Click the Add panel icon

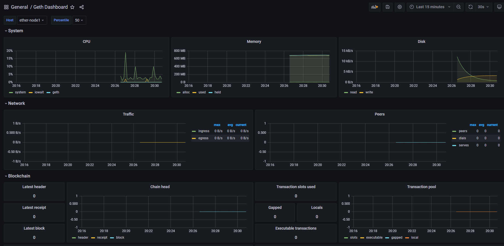click(375, 7)
